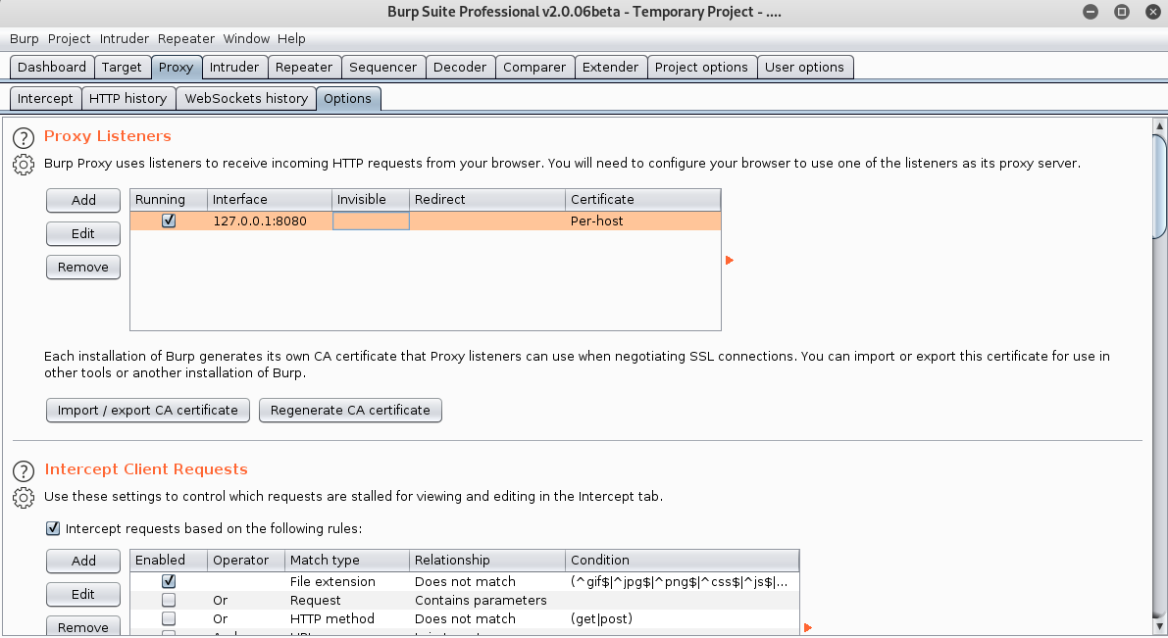Click Regenerate CA certificate
Viewport: 1168px width, 638px height.
pos(350,411)
